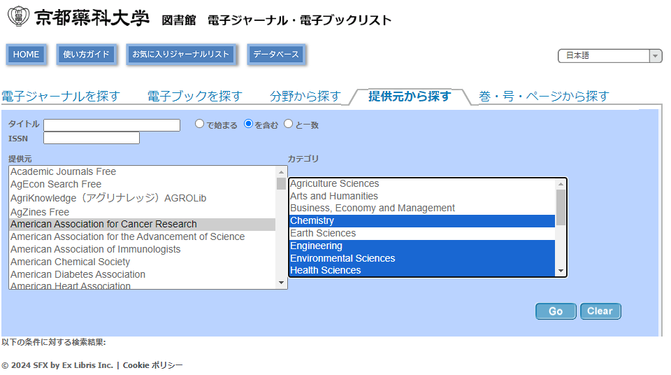Click the highlighted Chemistry category
The width and height of the screenshot is (671, 375).
pyautogui.click(x=422, y=220)
